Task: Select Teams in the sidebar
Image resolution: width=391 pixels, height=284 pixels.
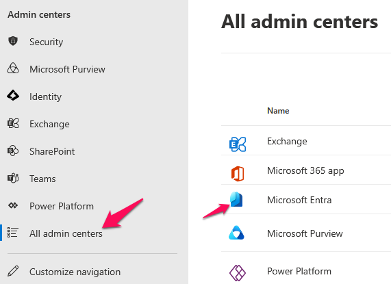Action: point(42,179)
